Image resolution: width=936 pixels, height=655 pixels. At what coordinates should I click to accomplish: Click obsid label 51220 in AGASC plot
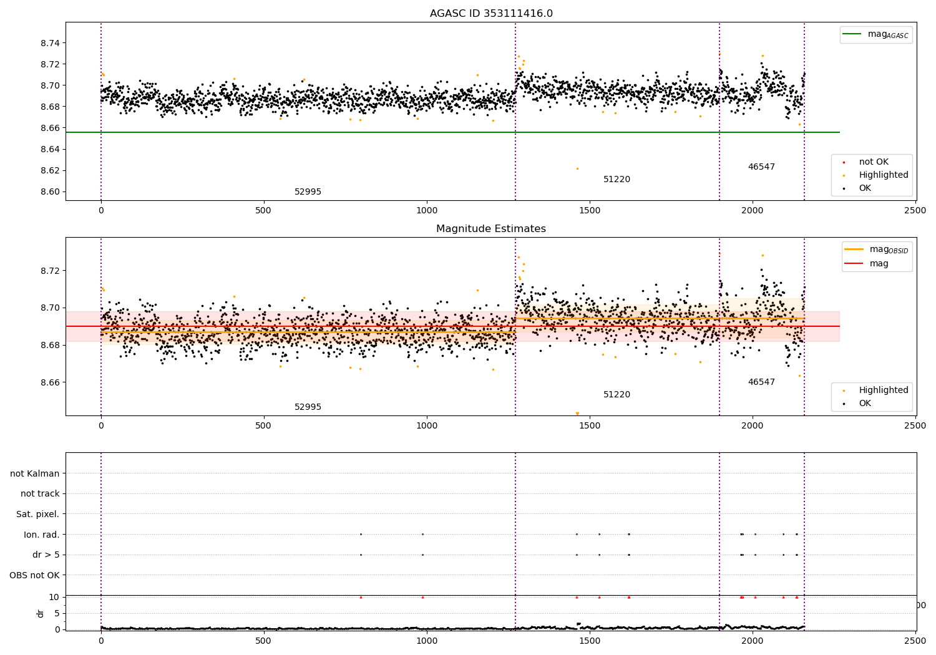coord(617,180)
